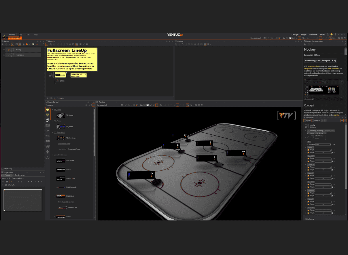Select the FS_Promo template thumbnail
348x255 pixels.
(60, 127)
